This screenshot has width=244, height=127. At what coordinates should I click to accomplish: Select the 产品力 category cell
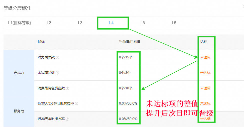coord(19,73)
